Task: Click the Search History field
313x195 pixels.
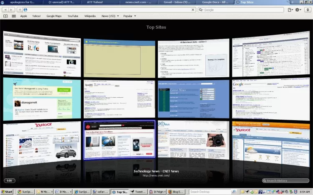Action: (x=285, y=181)
